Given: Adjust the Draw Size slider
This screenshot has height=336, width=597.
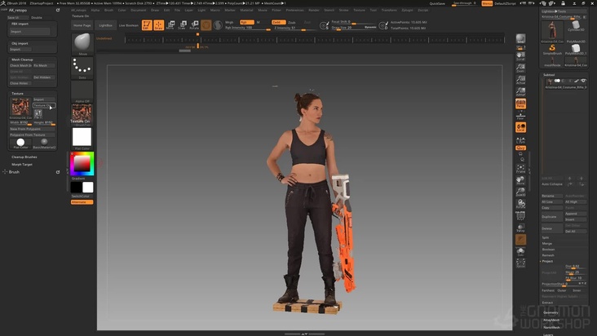Looking at the screenshot, I should 354,28.
